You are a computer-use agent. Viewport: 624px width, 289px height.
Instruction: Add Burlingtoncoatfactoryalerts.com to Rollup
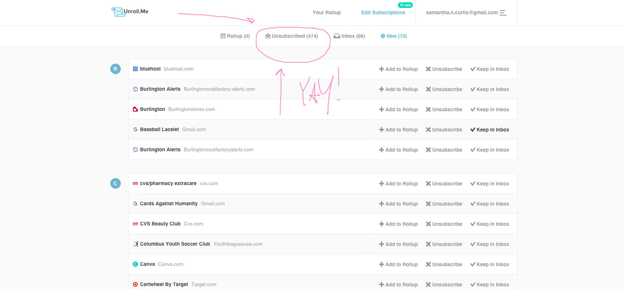[x=399, y=150]
